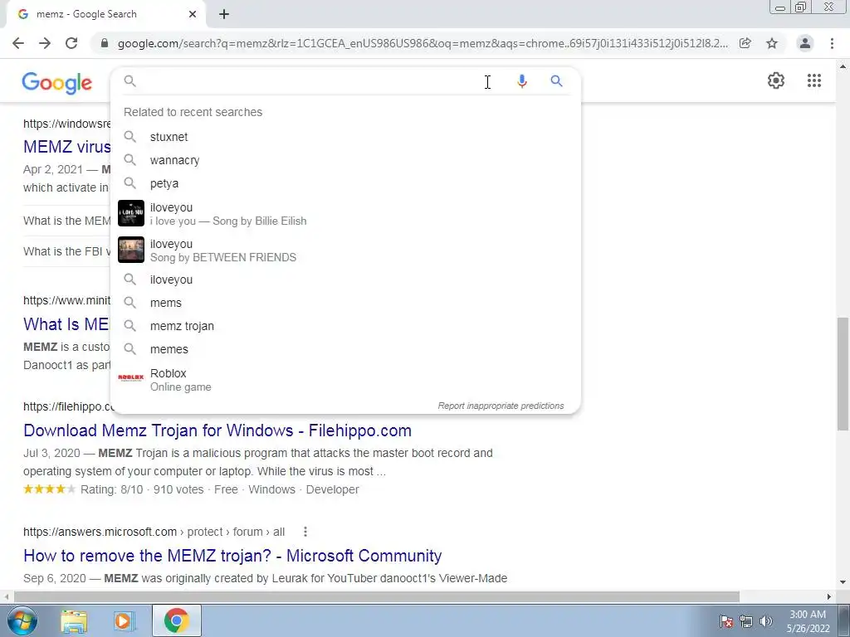
Task: Click the Roblox logo thumbnail
Action: point(131,377)
